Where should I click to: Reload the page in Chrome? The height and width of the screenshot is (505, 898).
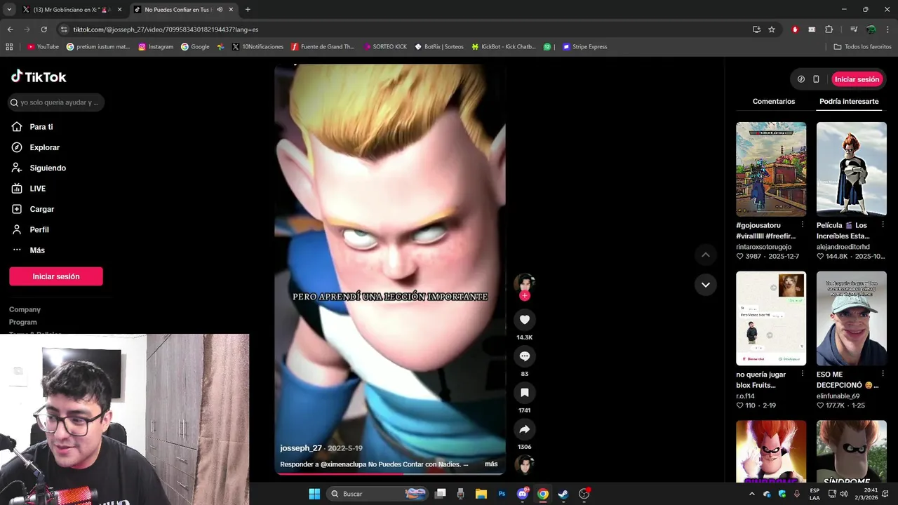[43, 29]
